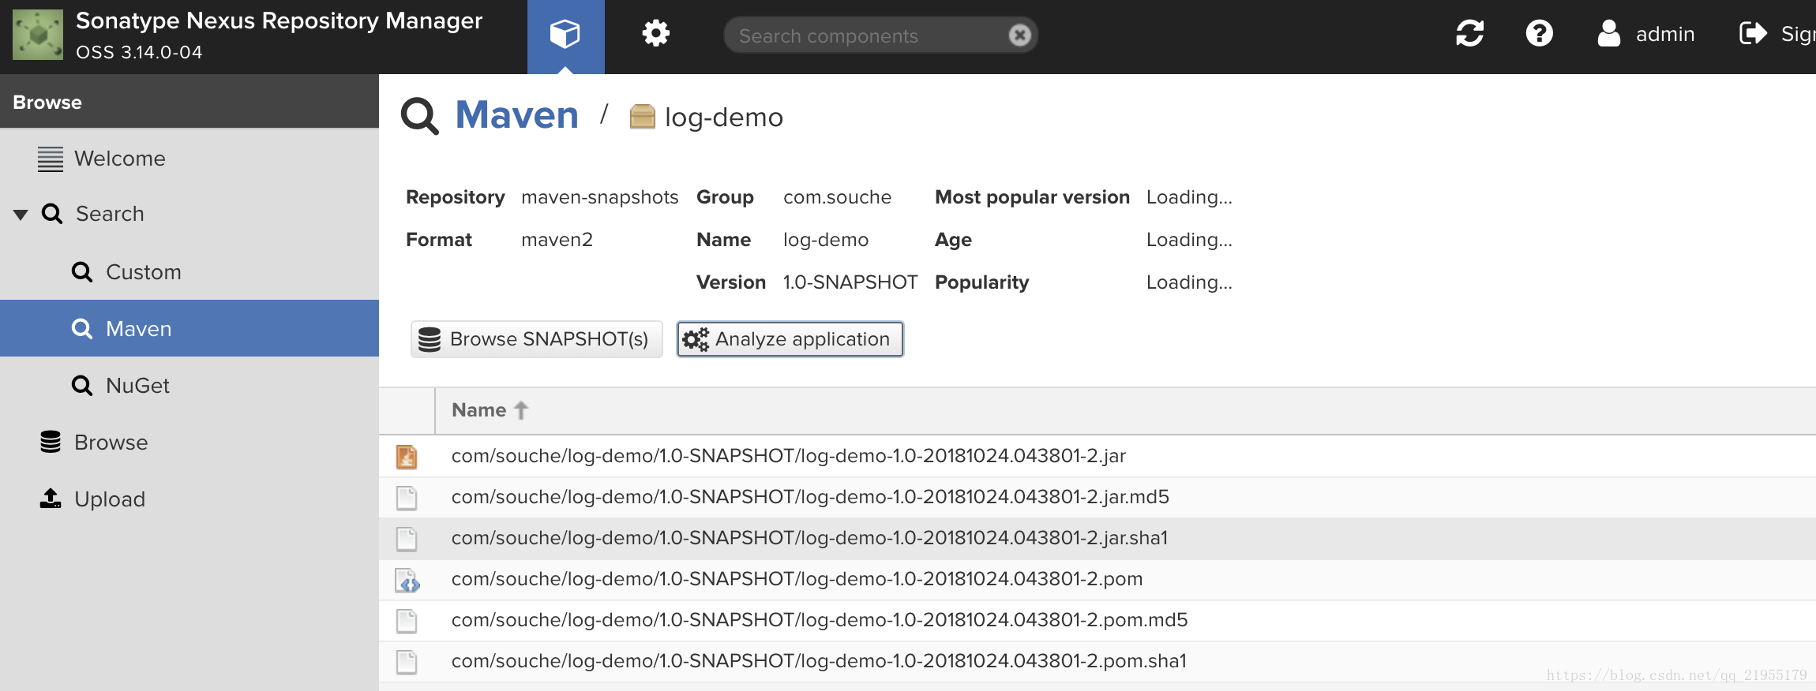
Task: Click the log-demo package icon in breadcrumb
Action: [643, 117]
